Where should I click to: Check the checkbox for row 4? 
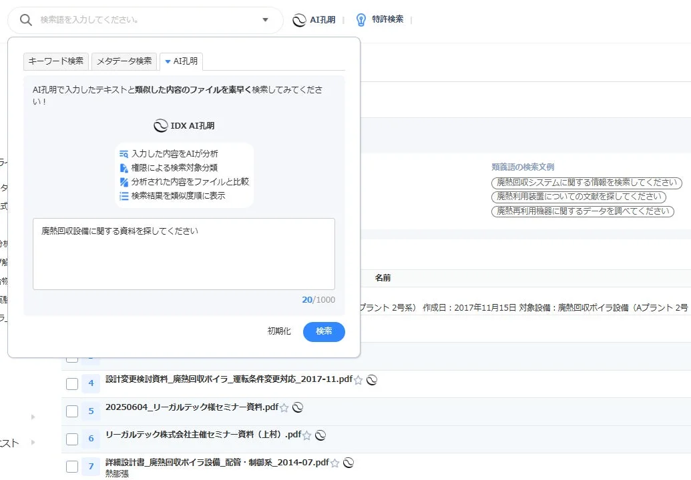[71, 383]
